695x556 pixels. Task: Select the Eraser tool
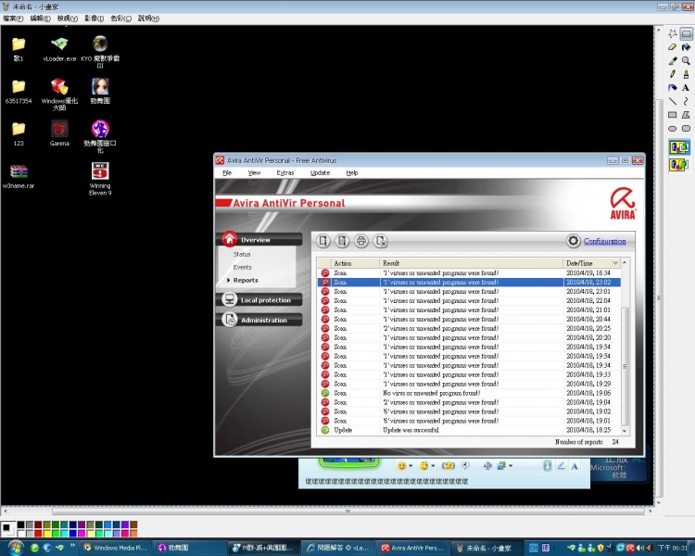[673, 47]
